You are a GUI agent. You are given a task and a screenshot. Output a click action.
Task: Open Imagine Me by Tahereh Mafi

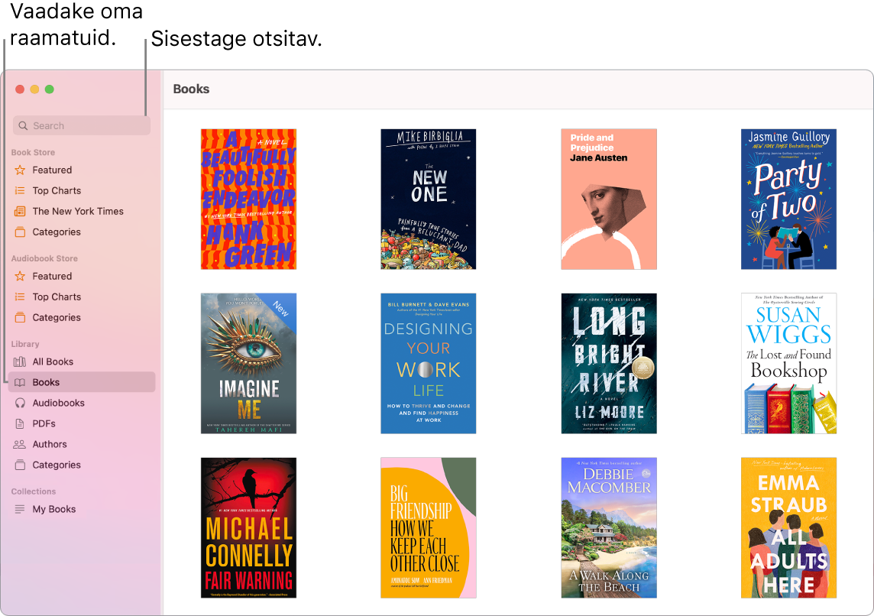click(x=248, y=363)
